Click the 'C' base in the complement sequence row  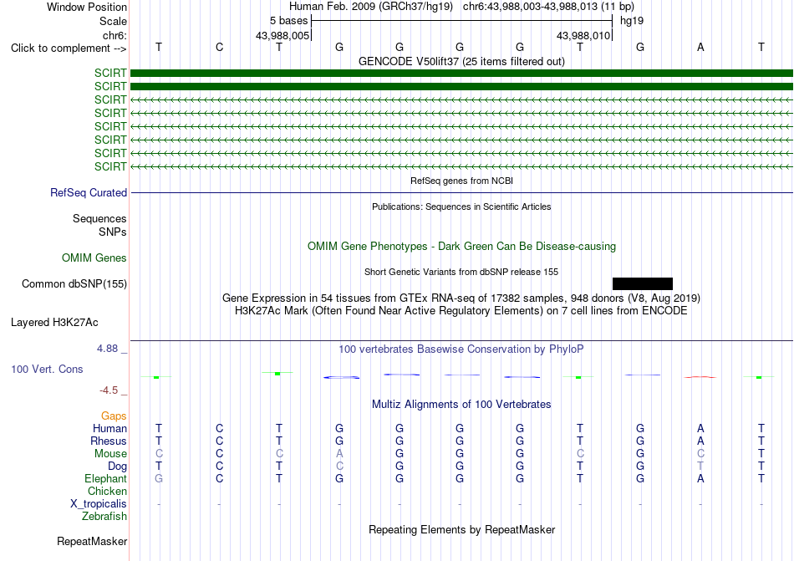coord(219,47)
